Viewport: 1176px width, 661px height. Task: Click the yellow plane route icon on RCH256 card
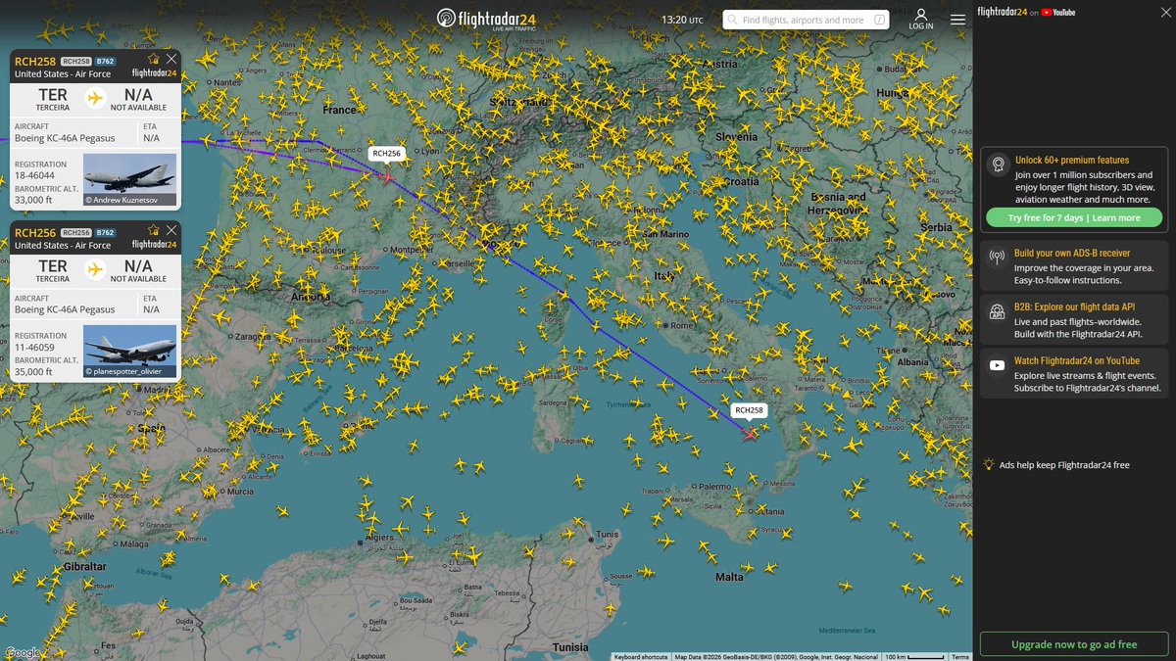coord(95,269)
